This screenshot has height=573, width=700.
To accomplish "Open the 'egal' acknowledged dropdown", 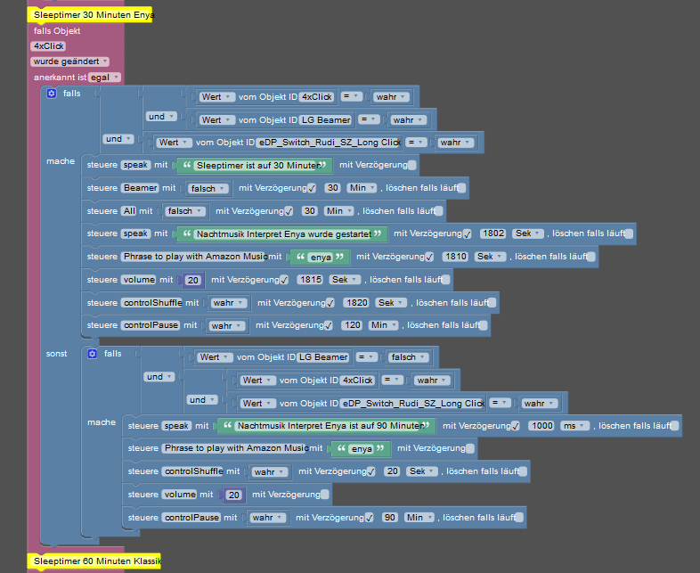I will (x=104, y=78).
